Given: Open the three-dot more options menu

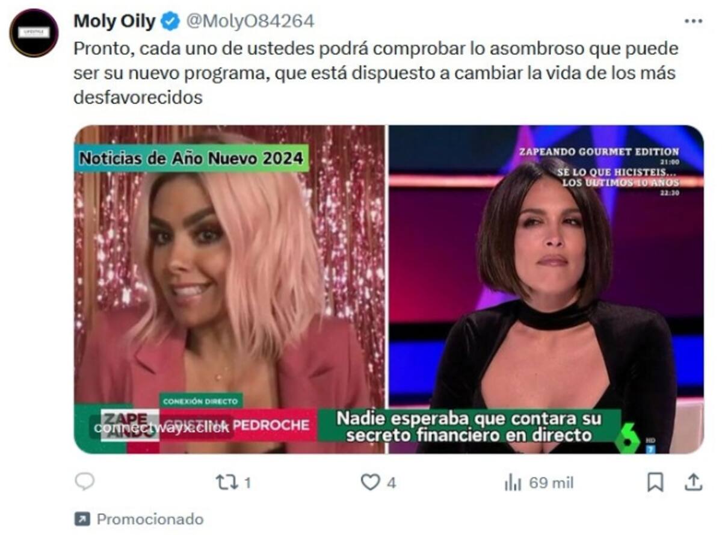Looking at the screenshot, I should point(693,21).
